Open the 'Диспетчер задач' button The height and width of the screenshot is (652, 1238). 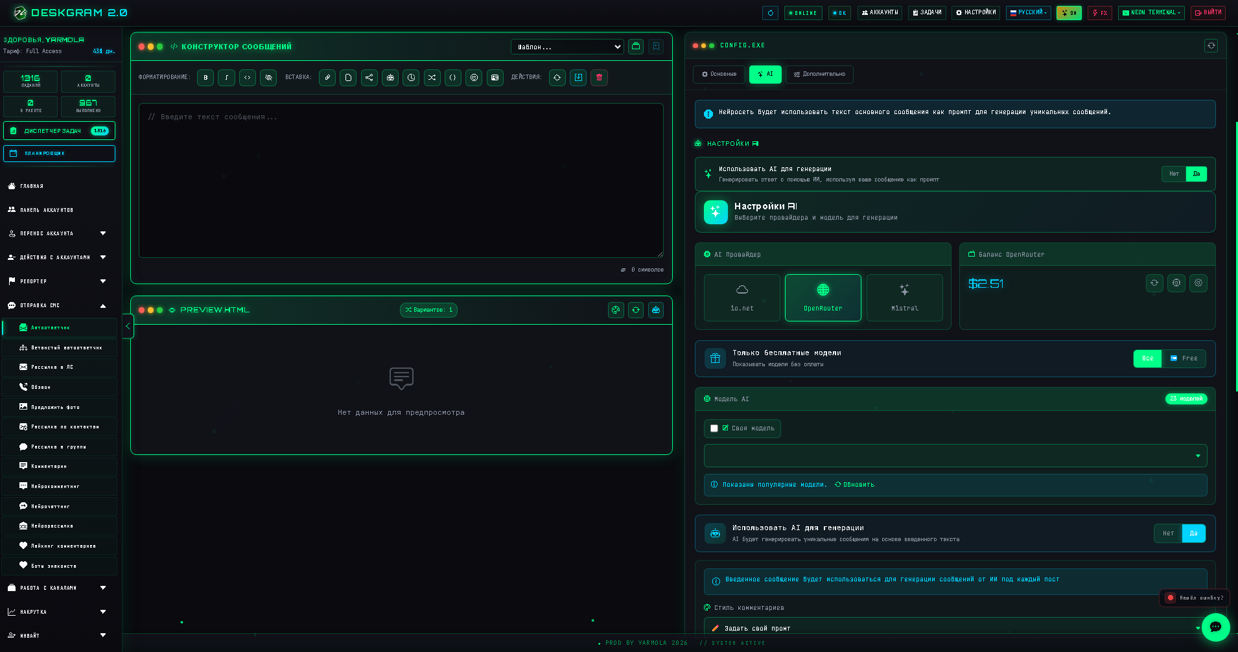(x=59, y=131)
